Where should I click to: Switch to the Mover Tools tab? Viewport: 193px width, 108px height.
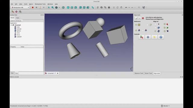[x=148, y=73]
